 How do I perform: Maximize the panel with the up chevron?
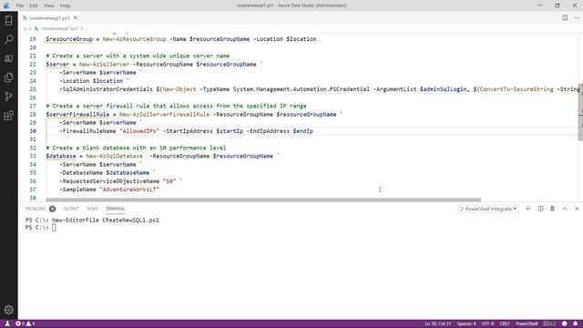[565, 209]
